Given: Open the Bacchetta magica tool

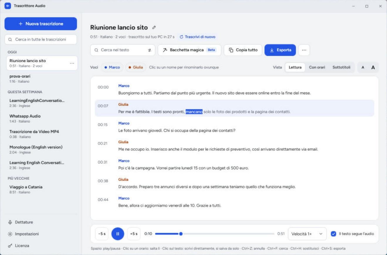Looking at the screenshot, I should click(189, 50).
